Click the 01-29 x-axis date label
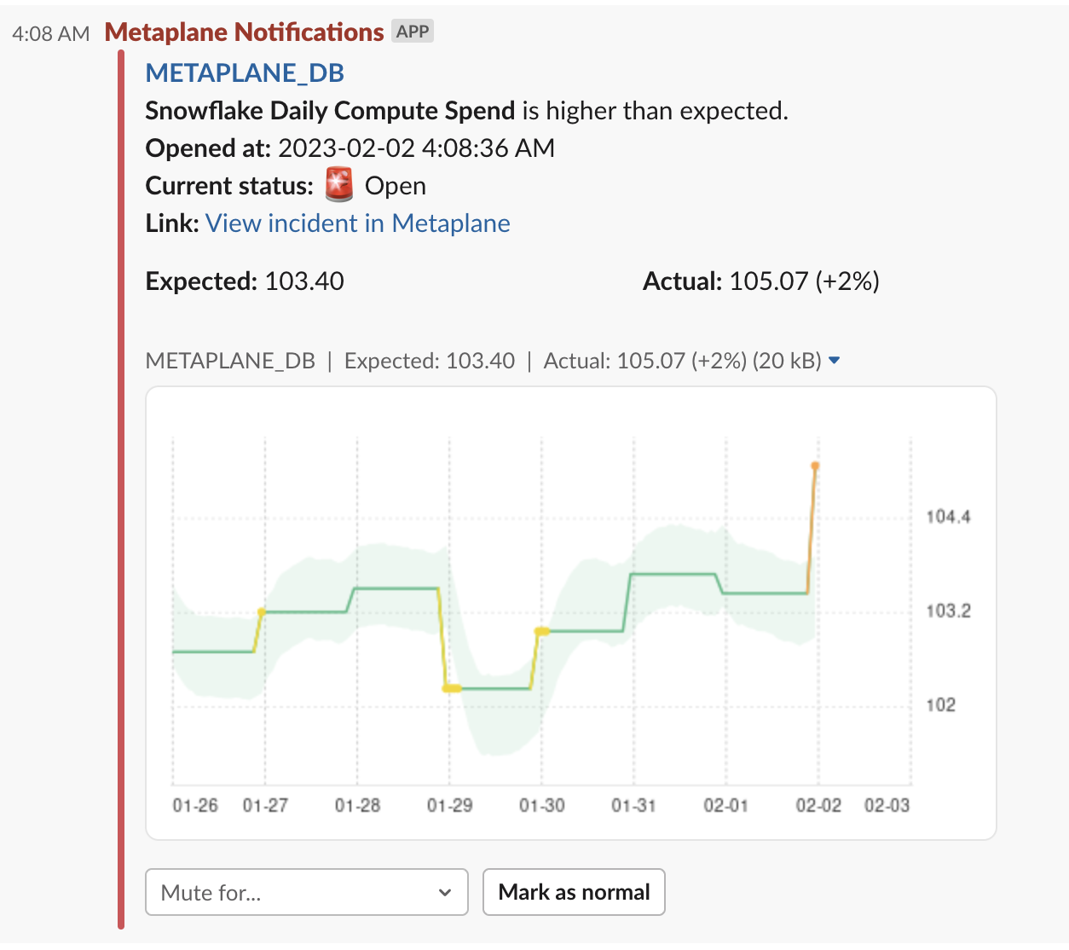The height and width of the screenshot is (950, 1069). (449, 805)
